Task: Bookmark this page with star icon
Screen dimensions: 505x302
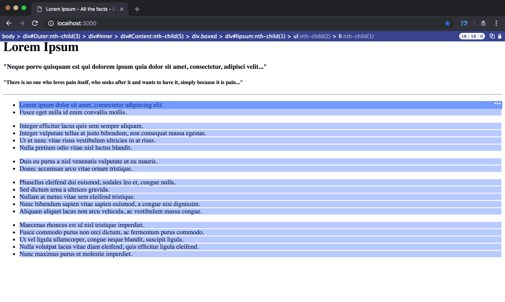Action: 447,23
